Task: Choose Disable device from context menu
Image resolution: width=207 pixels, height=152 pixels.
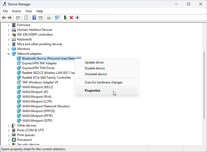Action: 95,68
